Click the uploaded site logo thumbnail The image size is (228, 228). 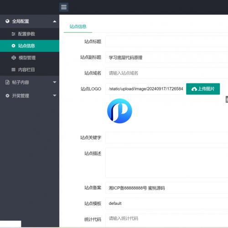(x=119, y=111)
